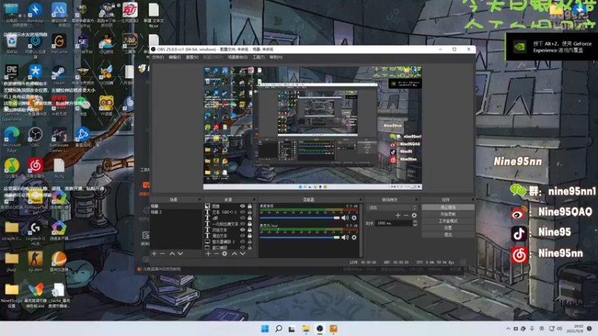
Task: Open File Explorer from the taskbar
Action: point(306,329)
